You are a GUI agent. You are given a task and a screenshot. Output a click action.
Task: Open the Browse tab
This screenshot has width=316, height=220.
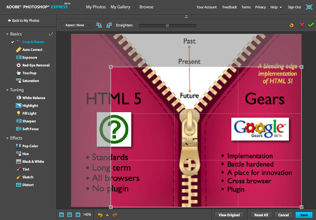[x=146, y=7]
